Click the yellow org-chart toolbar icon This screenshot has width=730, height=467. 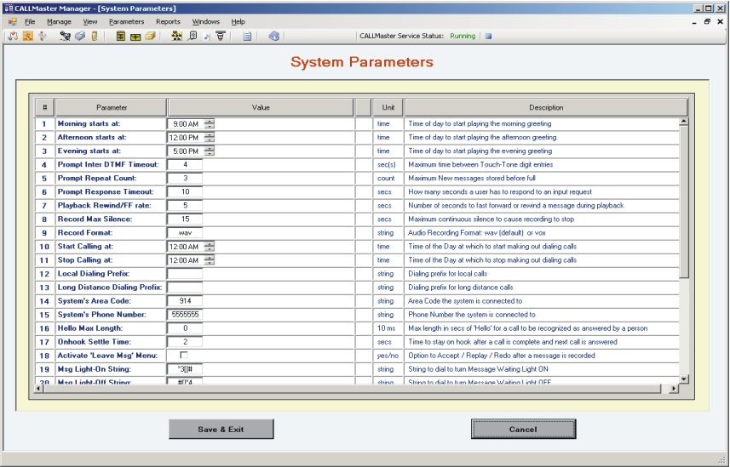[x=176, y=36]
